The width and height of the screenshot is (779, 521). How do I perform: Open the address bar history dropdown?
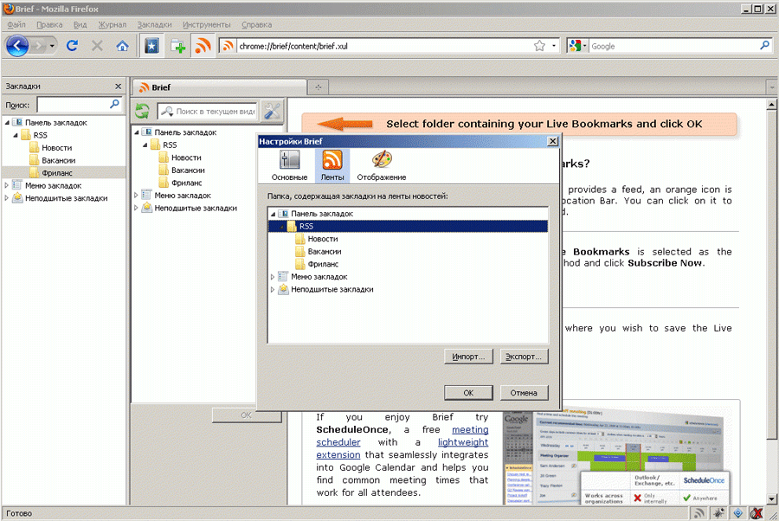(554, 46)
